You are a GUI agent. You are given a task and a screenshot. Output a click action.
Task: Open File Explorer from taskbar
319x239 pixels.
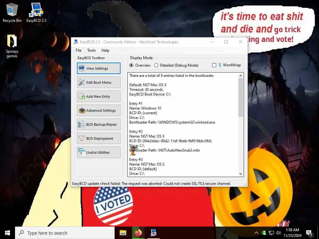(123, 233)
